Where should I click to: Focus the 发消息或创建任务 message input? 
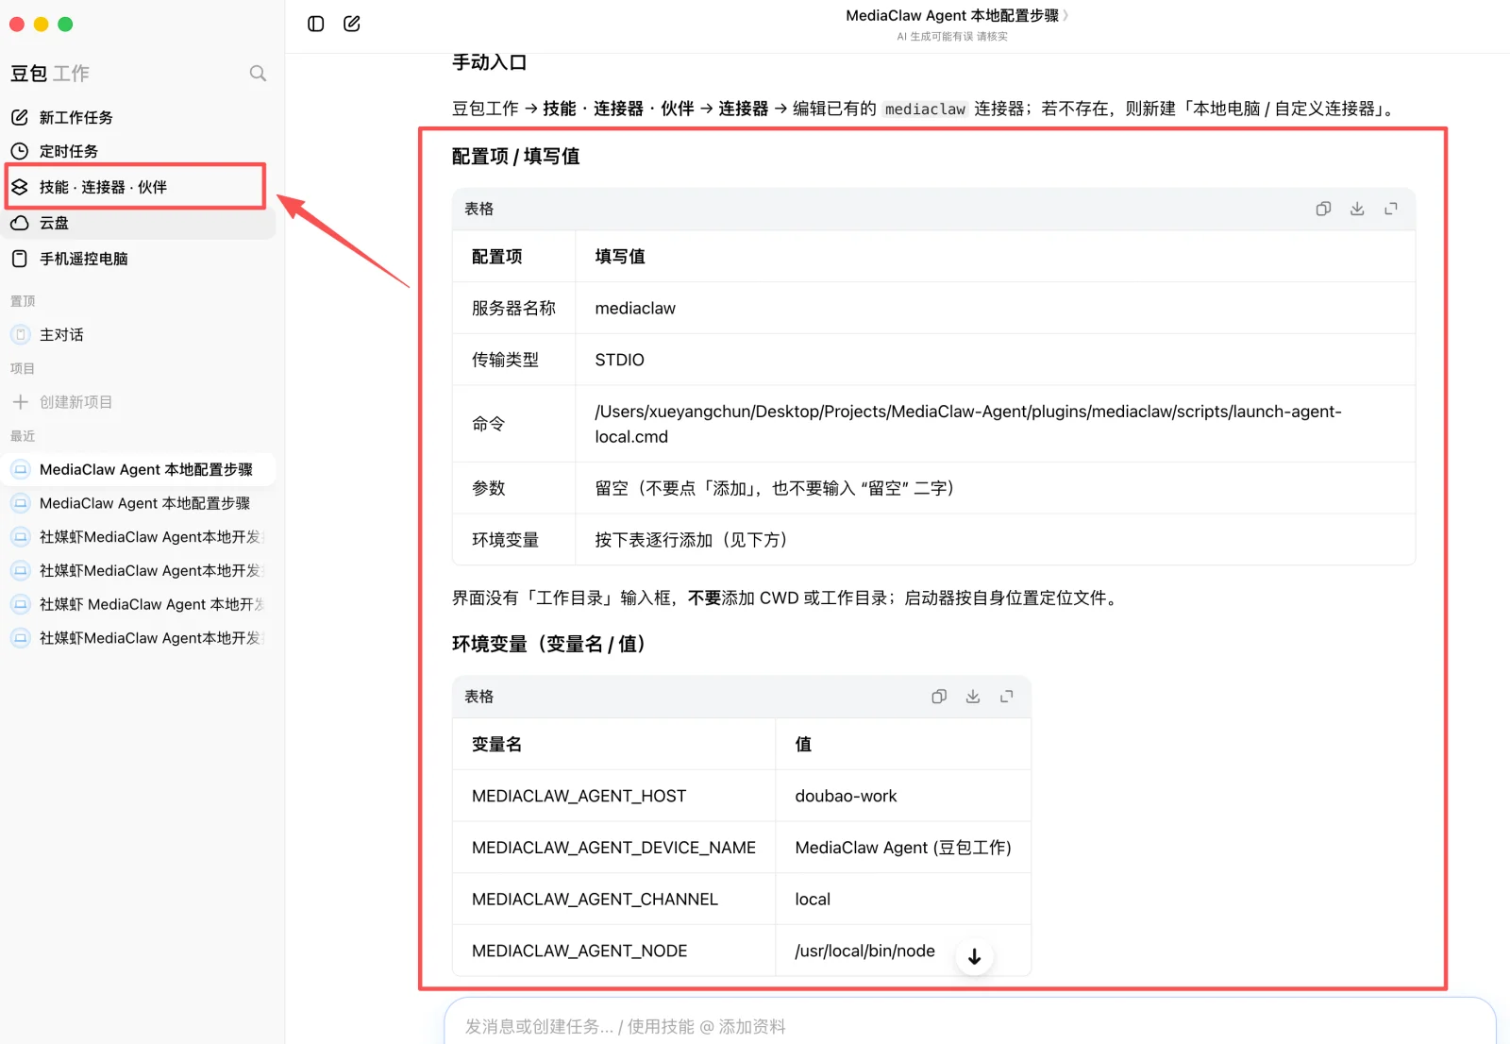(x=970, y=1026)
